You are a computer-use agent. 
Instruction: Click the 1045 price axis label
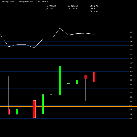(x=131, y=93)
